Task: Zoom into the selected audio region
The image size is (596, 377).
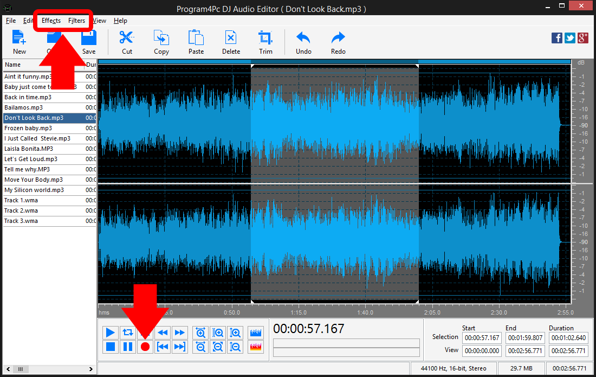Action: click(x=218, y=333)
